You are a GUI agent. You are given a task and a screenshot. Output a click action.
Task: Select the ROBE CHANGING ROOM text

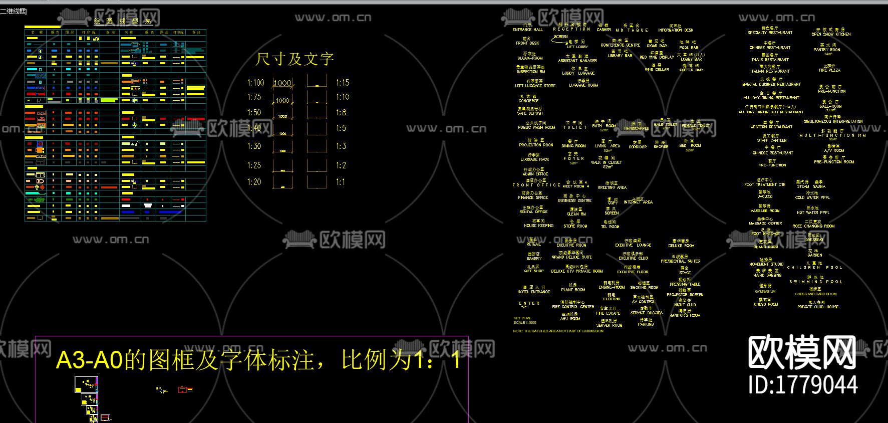(813, 226)
